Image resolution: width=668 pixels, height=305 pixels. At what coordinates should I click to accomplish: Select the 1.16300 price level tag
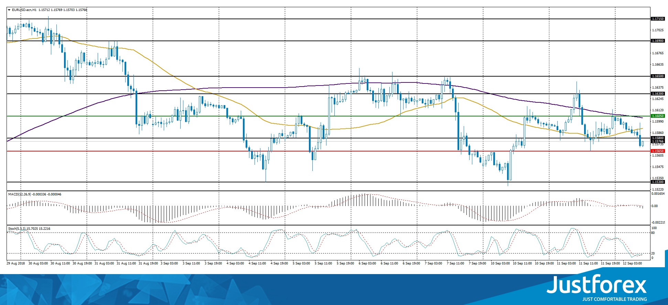[658, 94]
